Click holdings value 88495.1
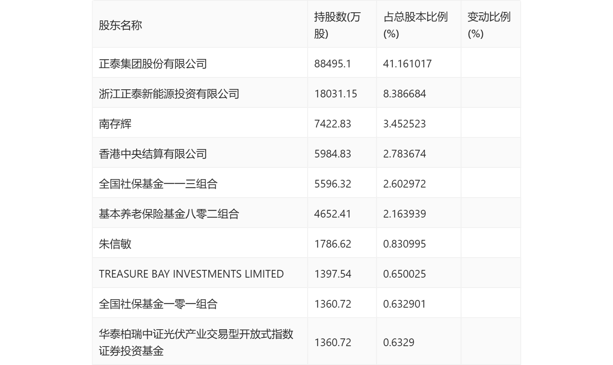 coord(333,64)
